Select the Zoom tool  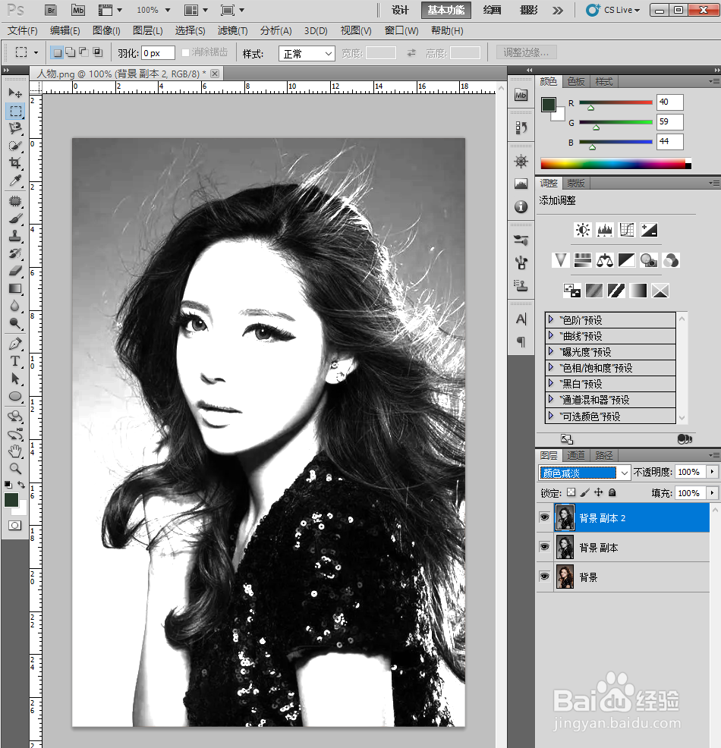click(x=15, y=469)
